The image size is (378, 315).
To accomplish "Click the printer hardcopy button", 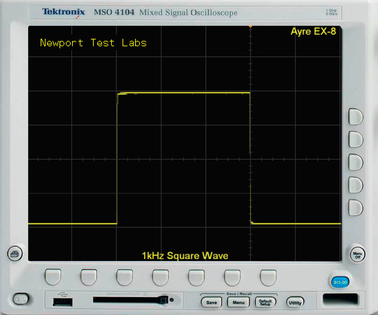I will pyautogui.click(x=15, y=254).
